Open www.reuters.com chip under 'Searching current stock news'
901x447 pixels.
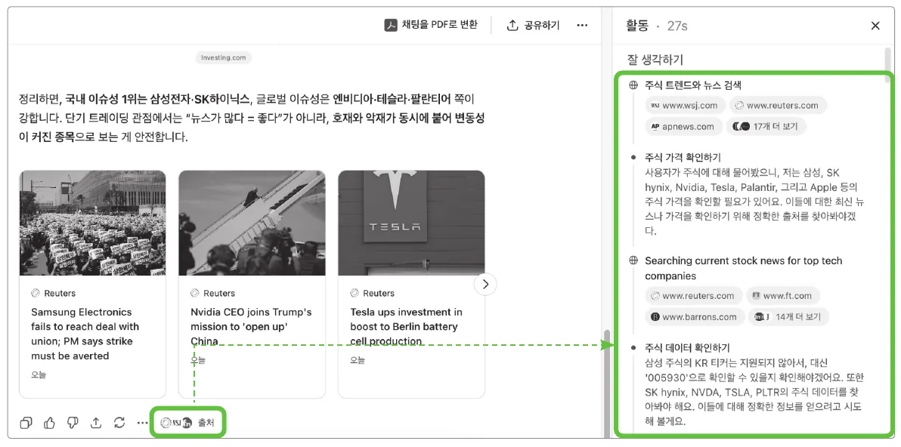click(x=694, y=296)
